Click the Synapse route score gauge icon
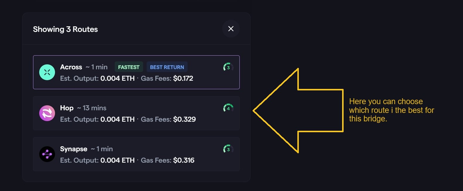This screenshot has height=191, width=463. 228,149
